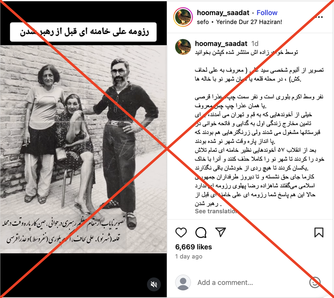Like the post with the heart icon
The height and width of the screenshot is (298, 334).
(181, 232)
